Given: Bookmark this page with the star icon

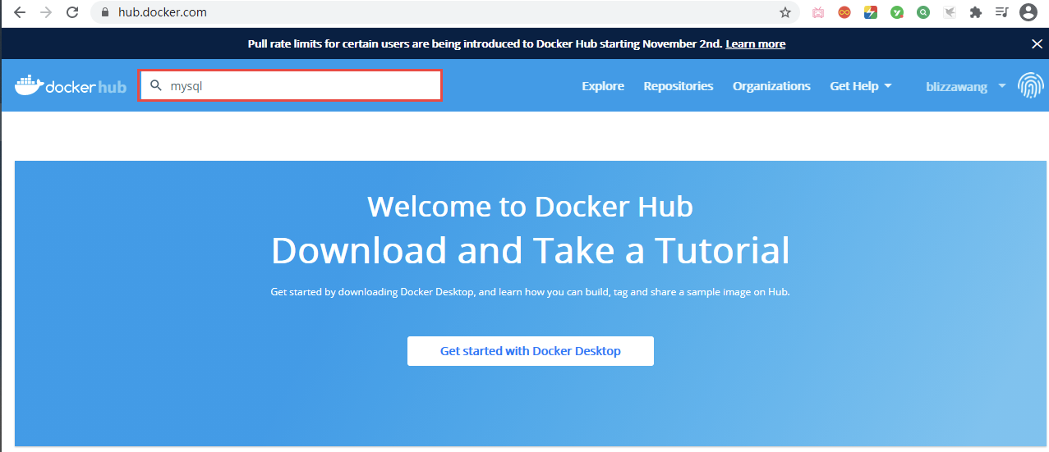Looking at the screenshot, I should pyautogui.click(x=785, y=12).
